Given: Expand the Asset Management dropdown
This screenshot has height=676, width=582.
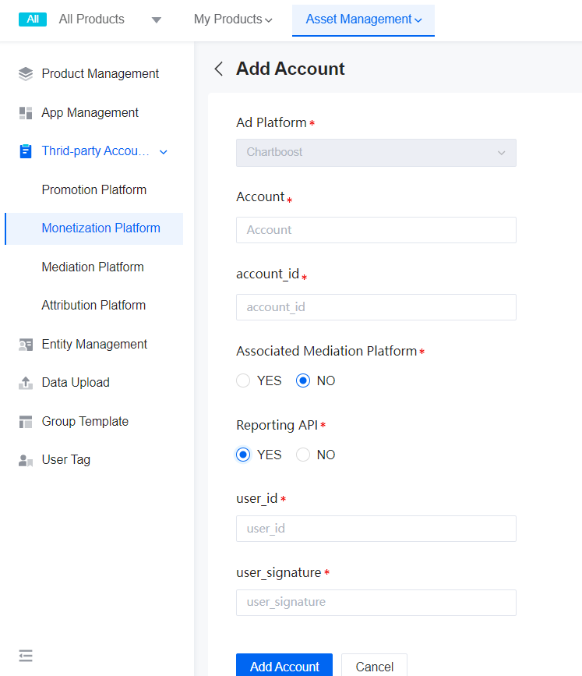Looking at the screenshot, I should (x=418, y=19).
